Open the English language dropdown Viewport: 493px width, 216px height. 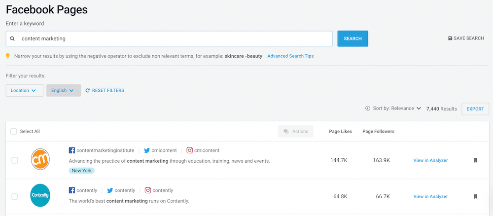click(63, 90)
